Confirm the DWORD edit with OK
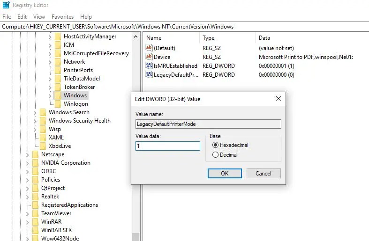 point(225,173)
